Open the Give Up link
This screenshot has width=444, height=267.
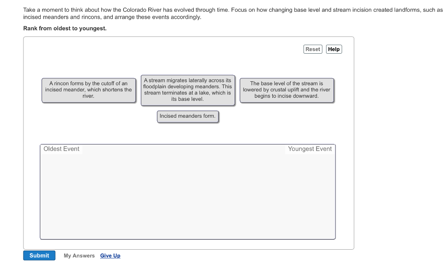[x=110, y=256]
